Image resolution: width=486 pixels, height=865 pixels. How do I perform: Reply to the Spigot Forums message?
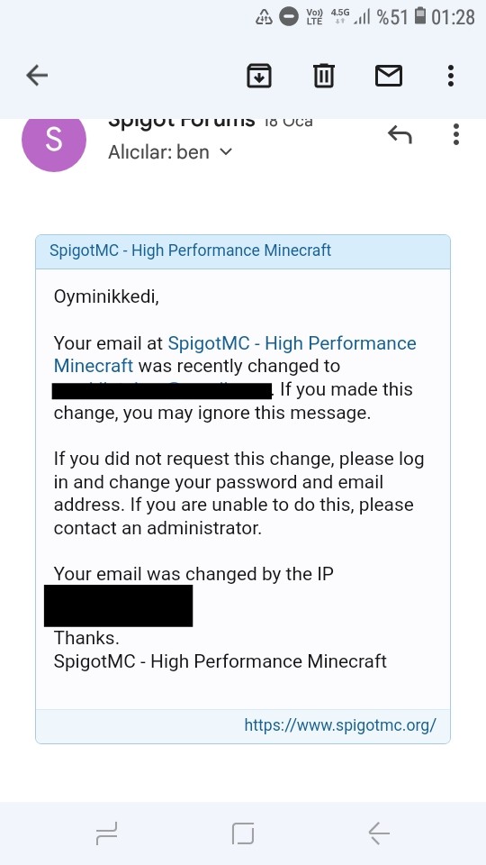(400, 134)
